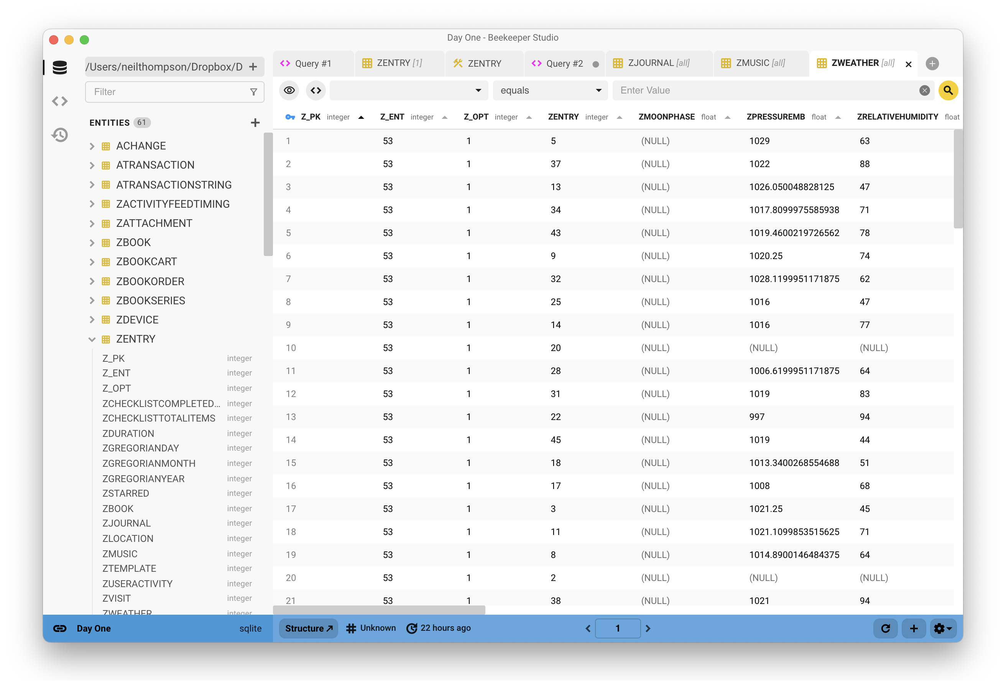
Task: Click the entity list scrollbar
Action: tap(268, 194)
